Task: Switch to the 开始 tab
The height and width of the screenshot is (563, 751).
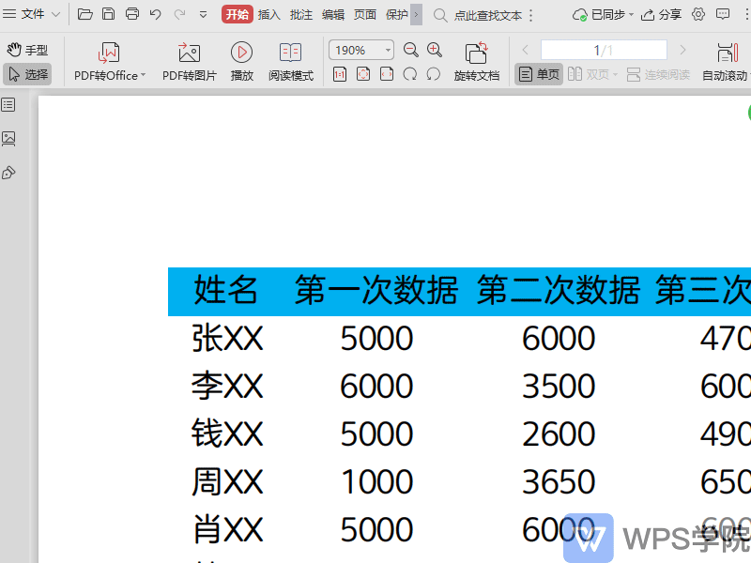Action: (x=238, y=14)
